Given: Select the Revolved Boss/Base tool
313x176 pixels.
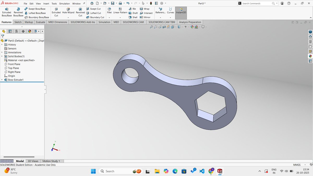Looking at the screenshot, I should point(18,12).
